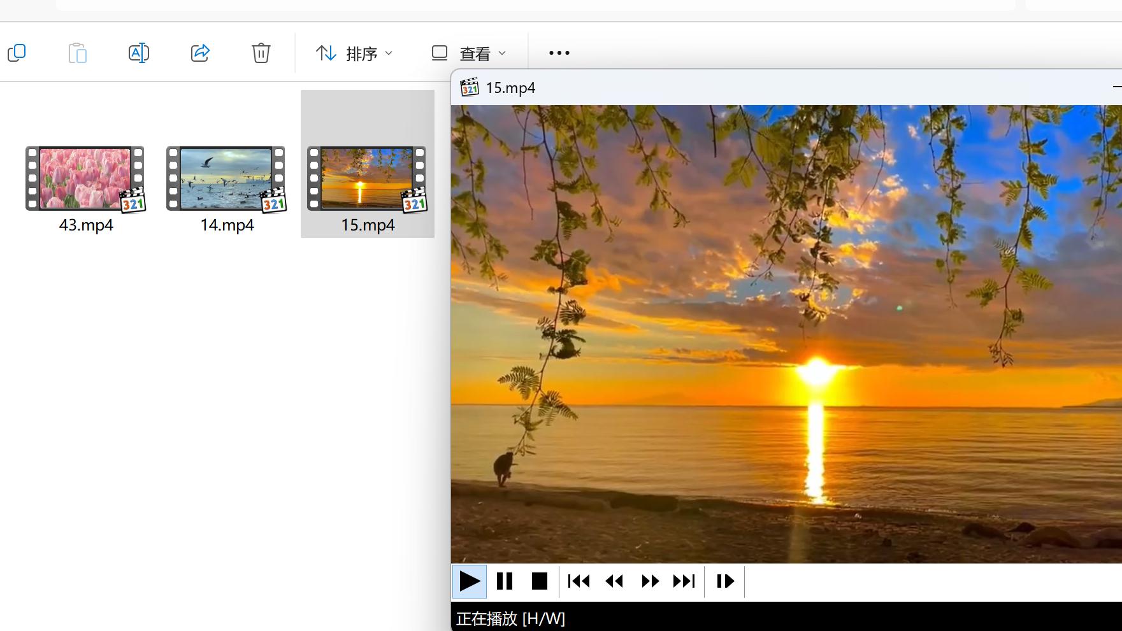Image resolution: width=1122 pixels, height=631 pixels.
Task: Rewind the video using decrease-speed button
Action: tap(614, 581)
